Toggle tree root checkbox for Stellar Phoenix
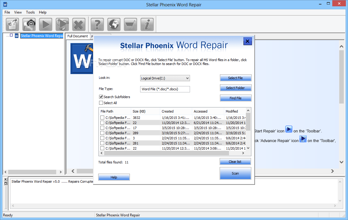The width and height of the screenshot is (348, 220). coord(11,35)
